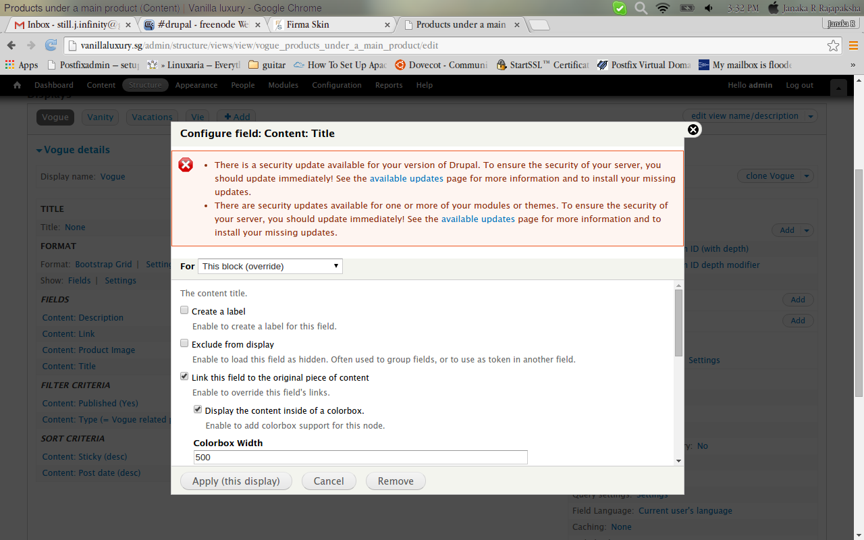The image size is (864, 540).
Task: Click the green checkmark status icon
Action: tap(620, 8)
